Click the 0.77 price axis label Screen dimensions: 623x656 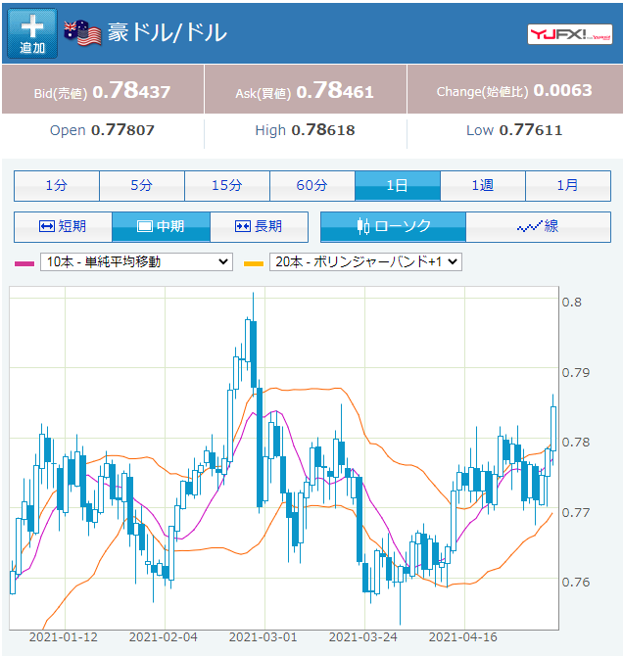pyautogui.click(x=576, y=512)
